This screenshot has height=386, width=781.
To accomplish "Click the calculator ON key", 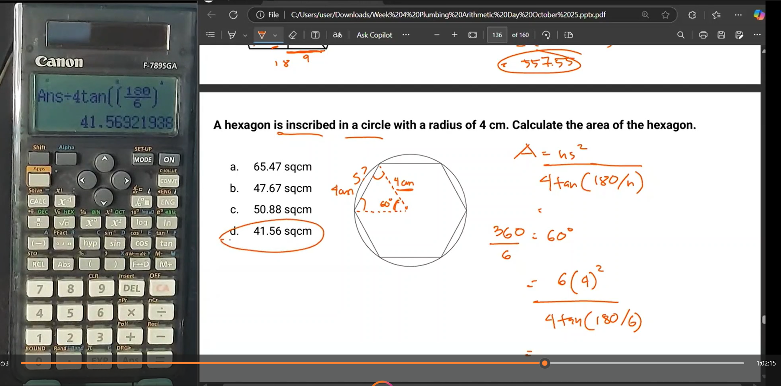I will click(169, 160).
